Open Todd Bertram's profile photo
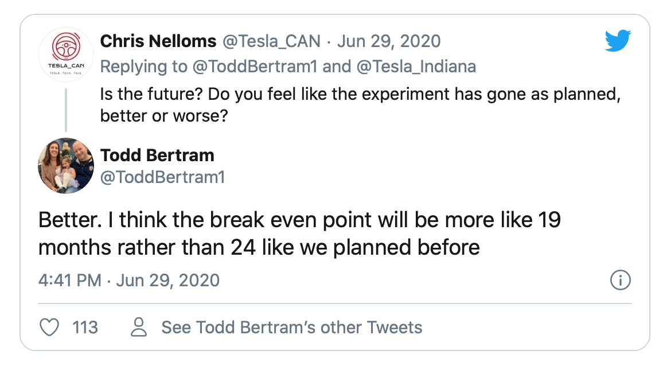 [x=66, y=166]
